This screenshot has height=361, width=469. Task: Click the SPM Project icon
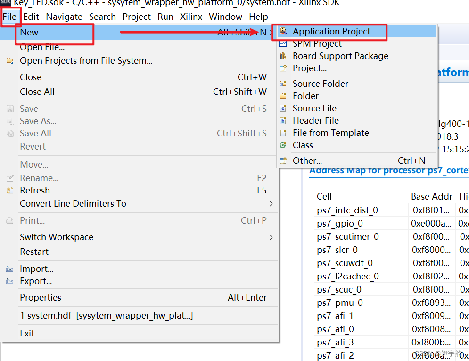click(x=283, y=44)
